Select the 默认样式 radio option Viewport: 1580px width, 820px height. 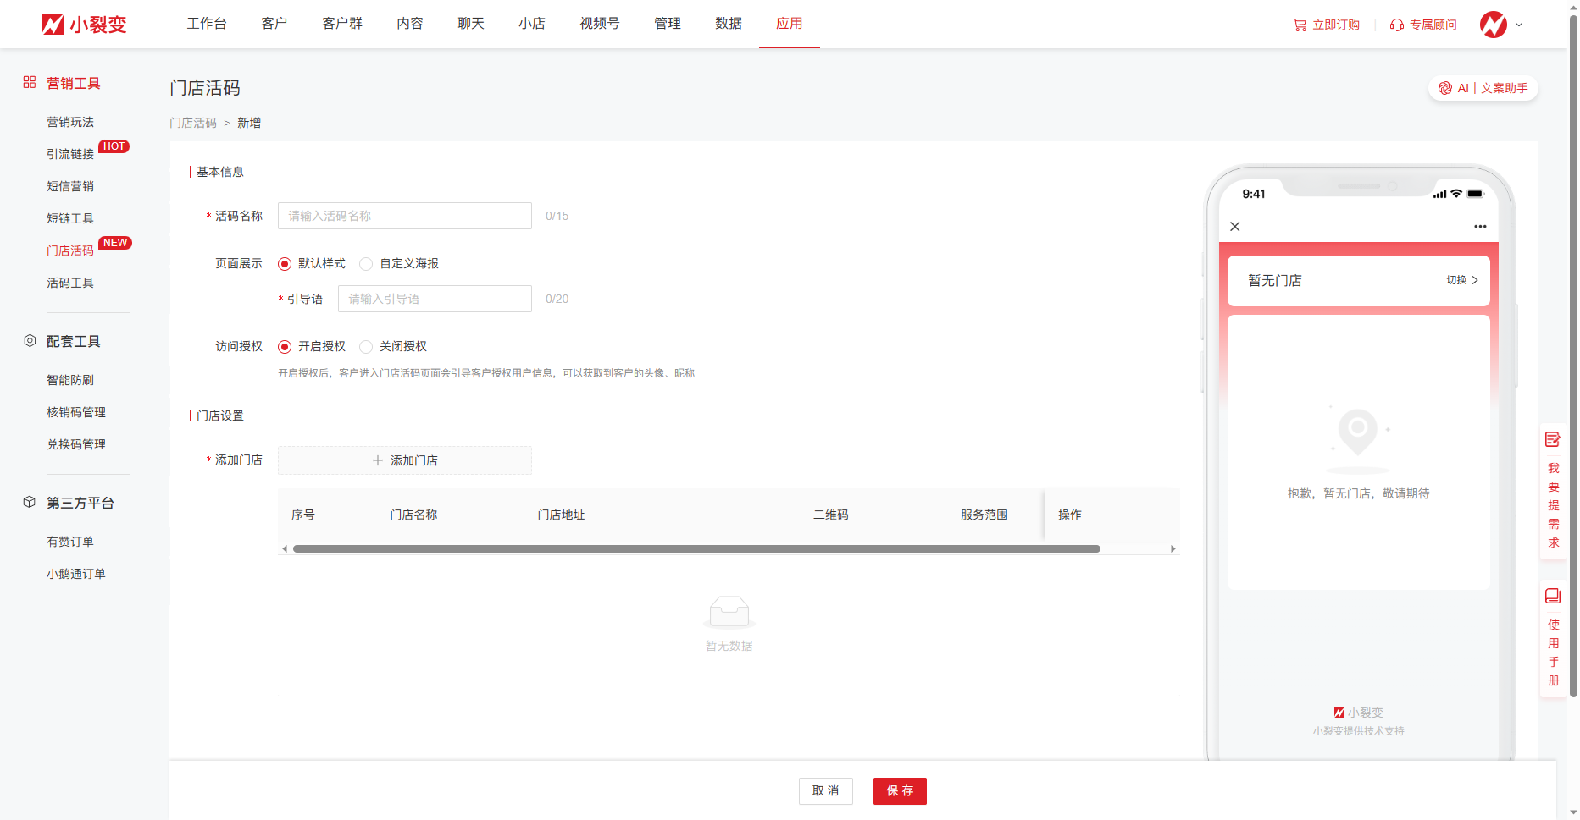[x=285, y=264]
